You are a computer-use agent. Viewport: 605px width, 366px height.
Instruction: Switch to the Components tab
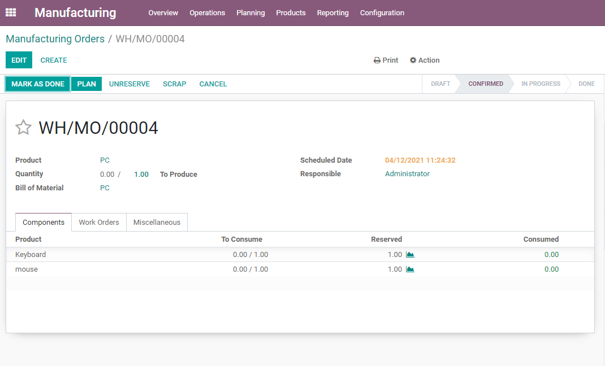tap(44, 223)
